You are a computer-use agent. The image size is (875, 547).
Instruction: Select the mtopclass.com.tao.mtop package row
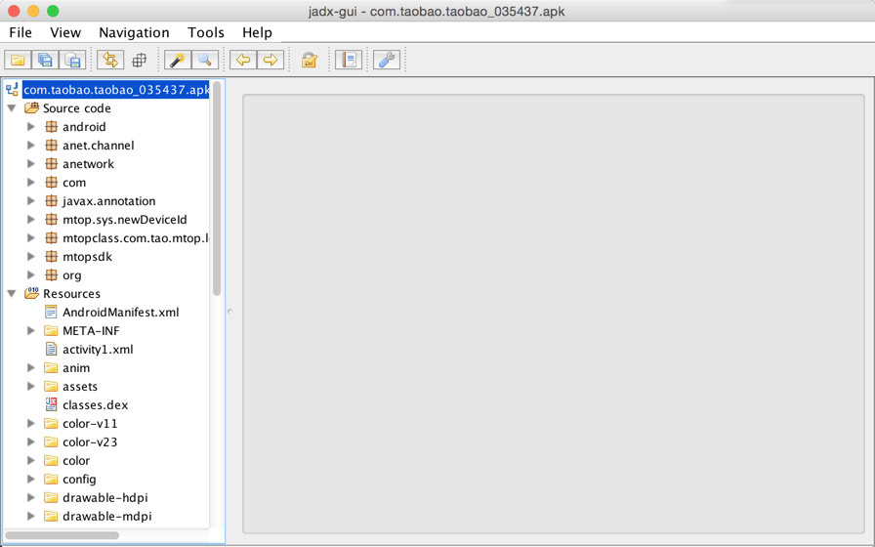click(135, 238)
